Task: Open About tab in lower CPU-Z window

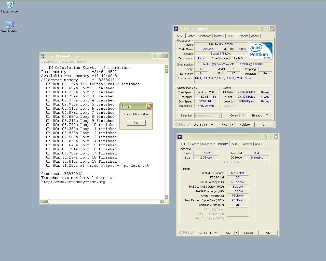Action: click(x=259, y=144)
